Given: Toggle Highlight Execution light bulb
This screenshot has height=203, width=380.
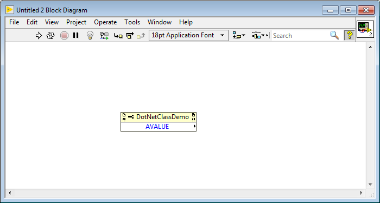Looking at the screenshot, I should (90, 36).
